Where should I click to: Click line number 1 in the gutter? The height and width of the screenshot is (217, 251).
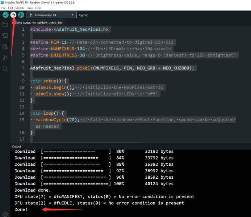pos(23,29)
